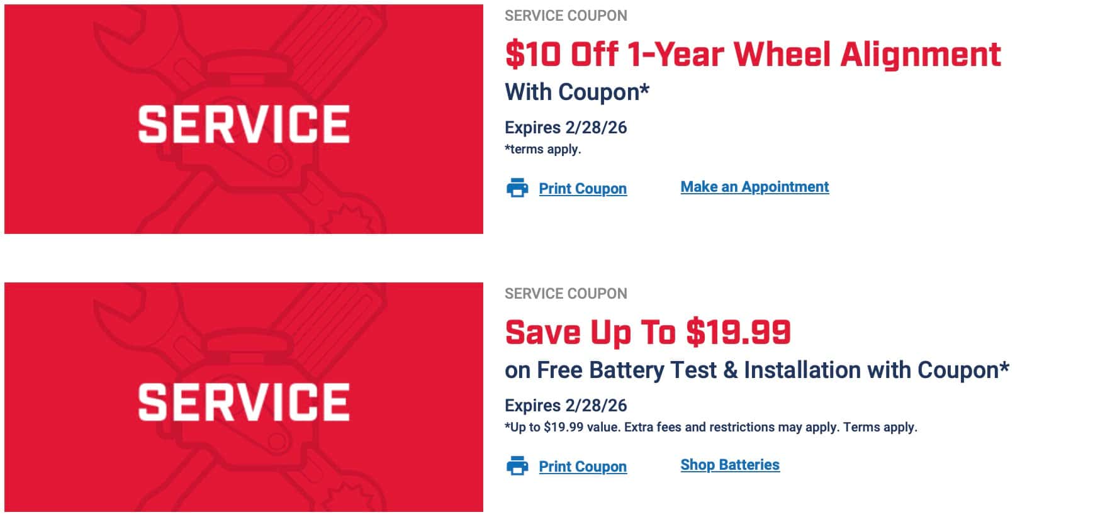Select the "Save Up To $19.99" heading
This screenshot has width=1105, height=517.
tap(648, 332)
